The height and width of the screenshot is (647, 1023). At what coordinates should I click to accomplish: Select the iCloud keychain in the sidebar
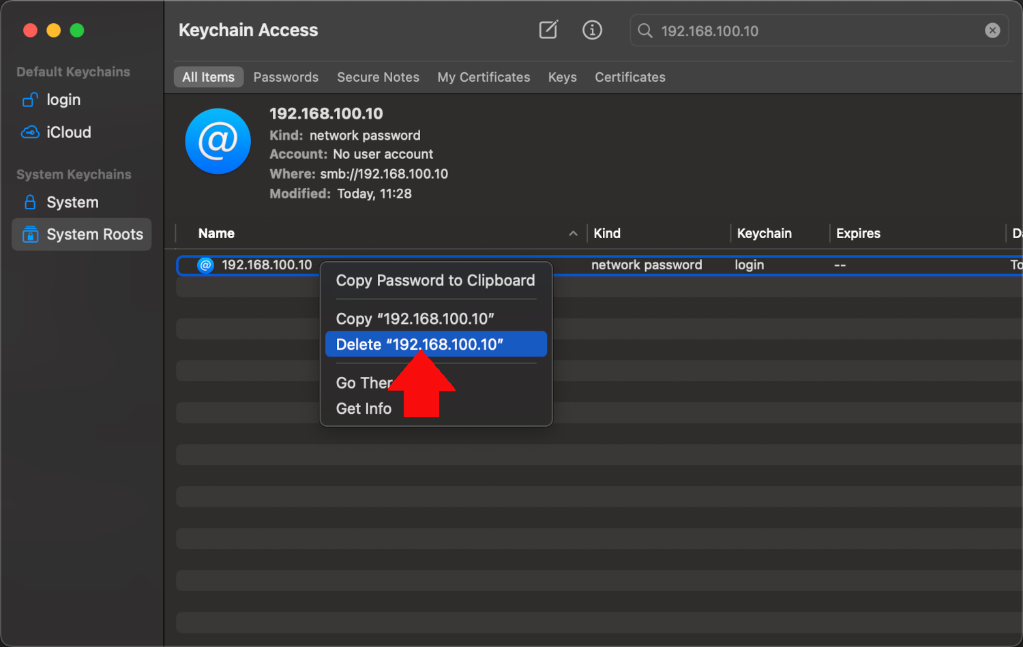point(68,132)
